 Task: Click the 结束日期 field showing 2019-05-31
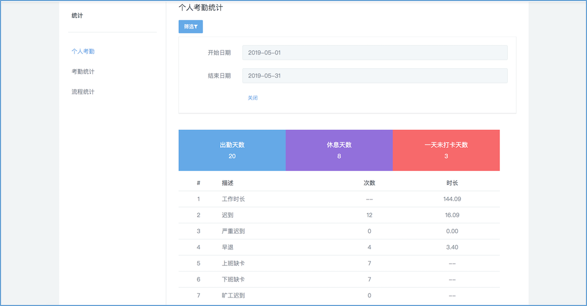coord(375,76)
